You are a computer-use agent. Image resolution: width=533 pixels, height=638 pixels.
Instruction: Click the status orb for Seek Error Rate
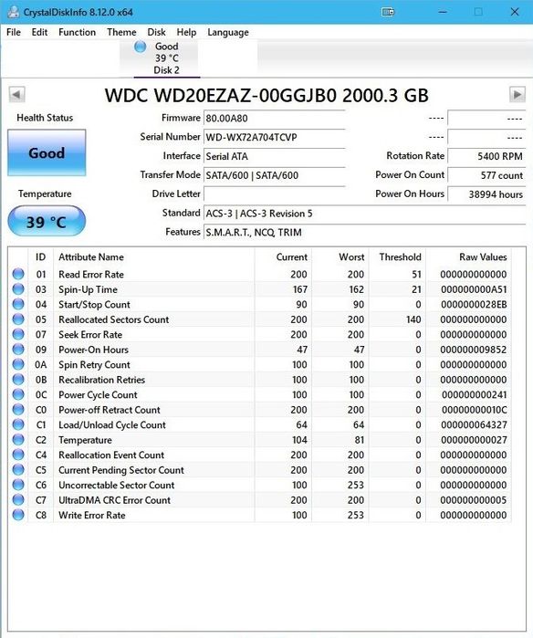tap(18, 334)
